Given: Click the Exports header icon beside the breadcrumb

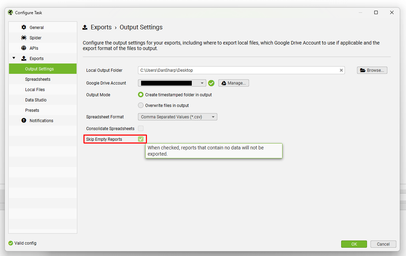Looking at the screenshot, I should coord(85,27).
